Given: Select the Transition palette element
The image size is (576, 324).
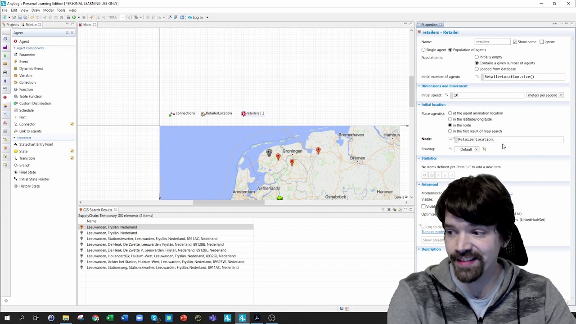Looking at the screenshot, I should (x=27, y=158).
